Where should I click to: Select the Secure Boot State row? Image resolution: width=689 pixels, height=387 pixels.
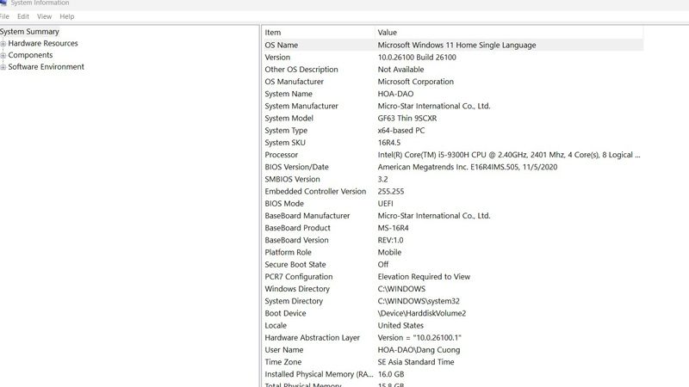coord(295,265)
